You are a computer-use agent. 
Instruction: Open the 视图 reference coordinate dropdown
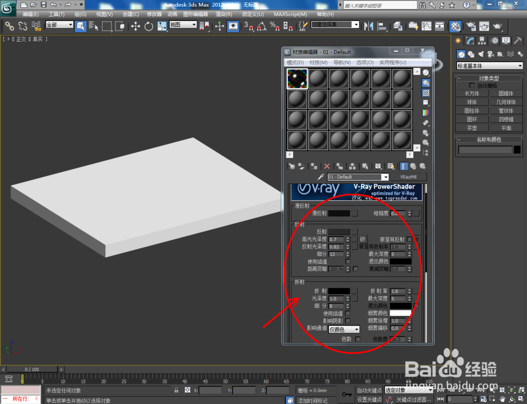tap(183, 25)
